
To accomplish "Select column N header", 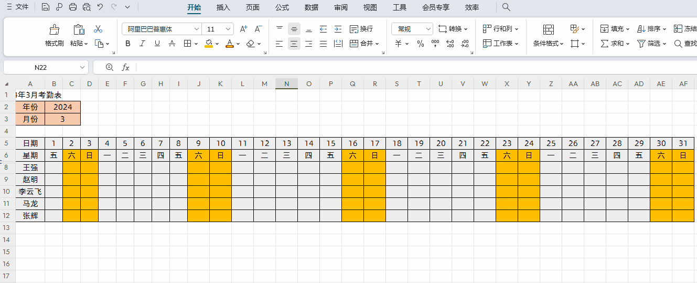I will (x=286, y=84).
